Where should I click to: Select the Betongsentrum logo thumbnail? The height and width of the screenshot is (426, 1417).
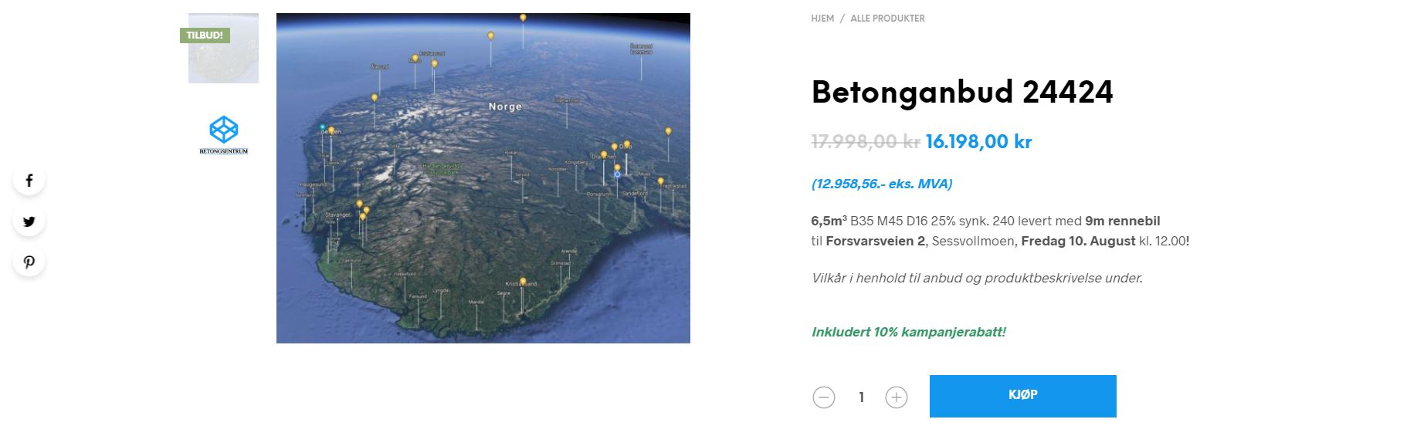[x=223, y=135]
